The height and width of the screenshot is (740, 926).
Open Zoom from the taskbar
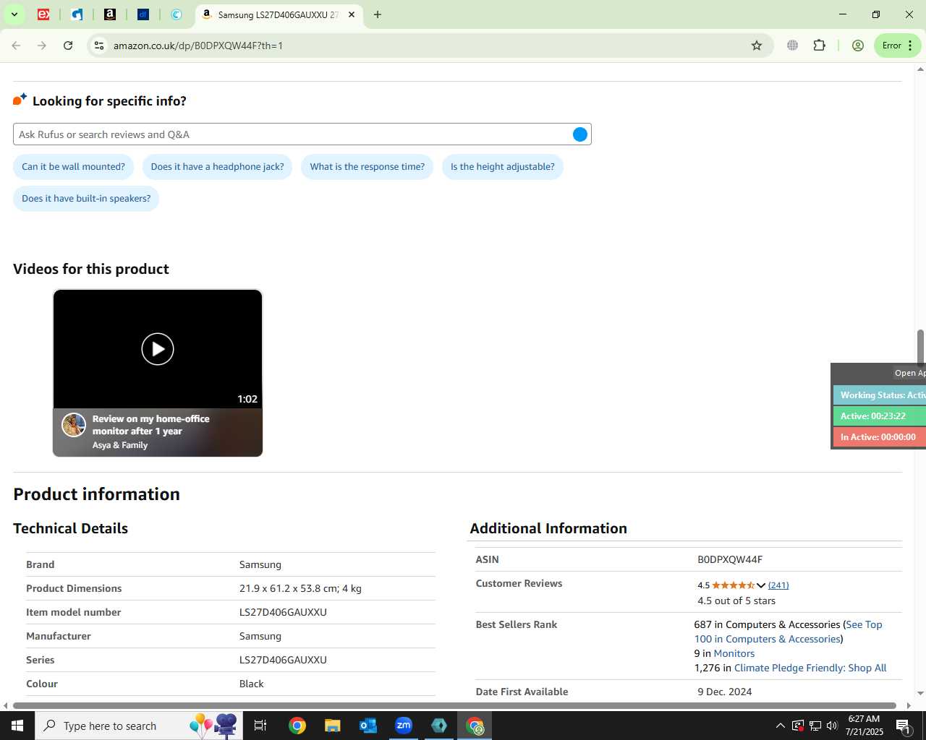(x=404, y=726)
